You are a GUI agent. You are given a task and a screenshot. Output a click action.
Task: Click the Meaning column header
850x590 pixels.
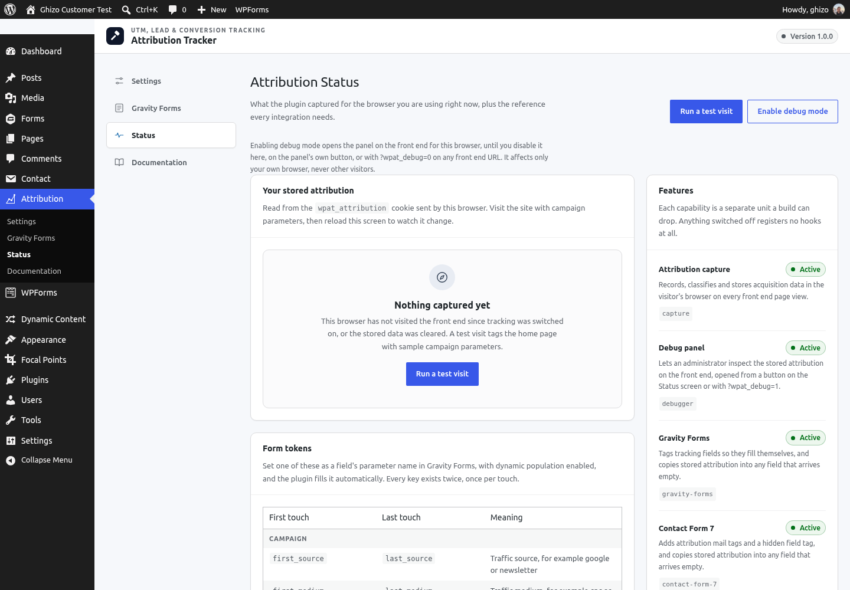click(x=506, y=517)
